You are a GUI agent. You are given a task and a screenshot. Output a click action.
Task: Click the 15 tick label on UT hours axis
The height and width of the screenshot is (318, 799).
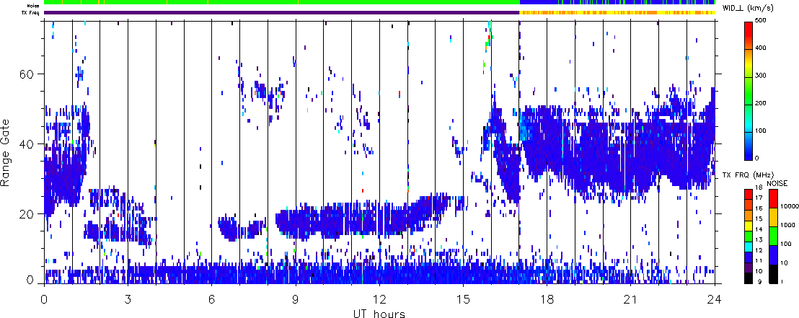tap(463, 299)
